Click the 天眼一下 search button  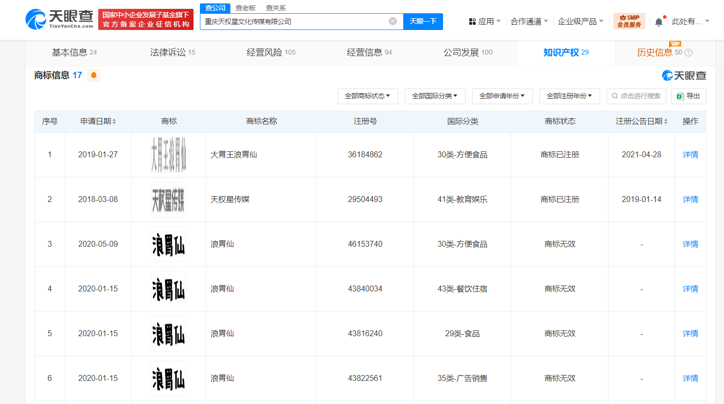coord(423,21)
